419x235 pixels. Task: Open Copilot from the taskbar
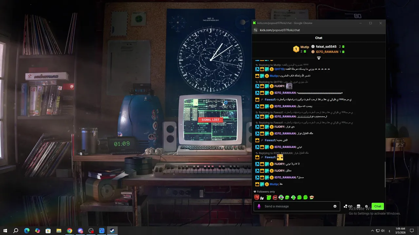tap(37, 231)
